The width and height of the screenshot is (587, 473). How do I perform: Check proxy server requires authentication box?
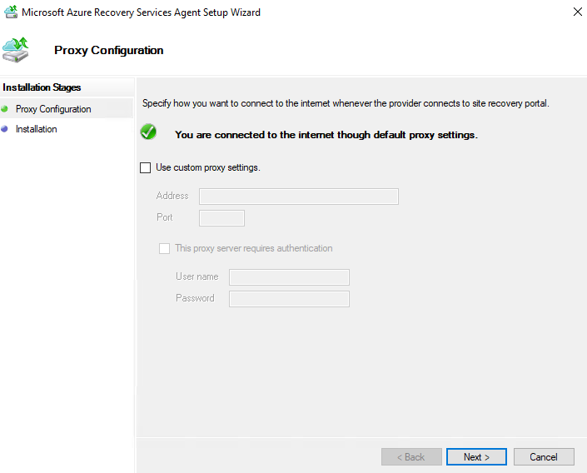(x=164, y=248)
